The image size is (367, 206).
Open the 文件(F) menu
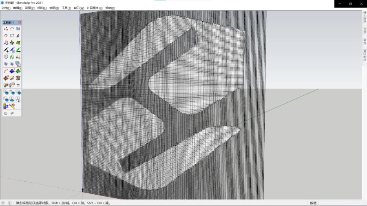click(6, 8)
